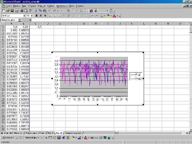The height and width of the screenshot is (144, 192).
Task: Save the workbook with the floppy disk icon
Action: (12, 11)
